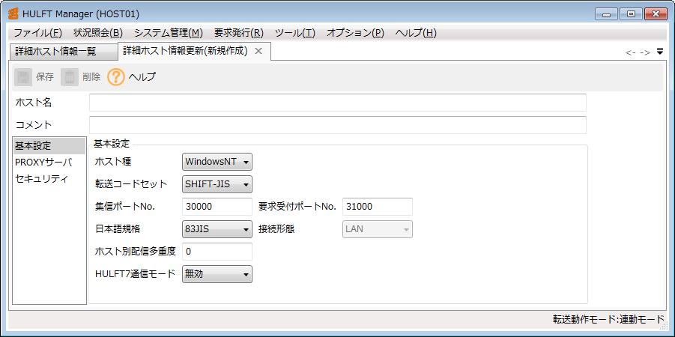
Task: Click the ヘルプ toolbar label
Action: (x=142, y=77)
